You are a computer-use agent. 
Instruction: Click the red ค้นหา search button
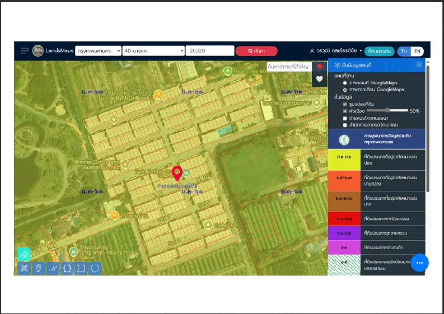point(256,51)
